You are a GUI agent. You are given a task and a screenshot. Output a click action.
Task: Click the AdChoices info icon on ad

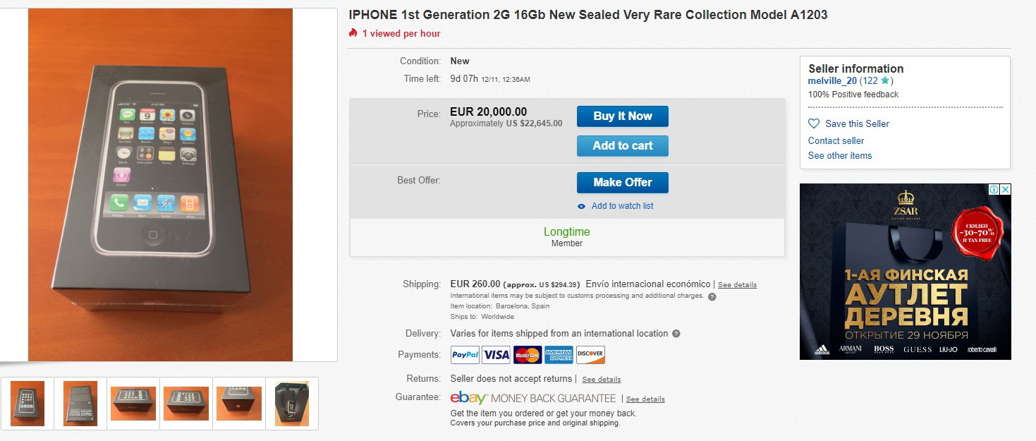(x=994, y=189)
